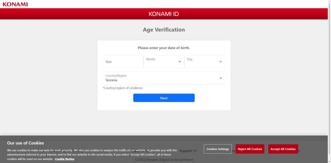
Task: Open the Month dropdown
Action: tap(164, 62)
